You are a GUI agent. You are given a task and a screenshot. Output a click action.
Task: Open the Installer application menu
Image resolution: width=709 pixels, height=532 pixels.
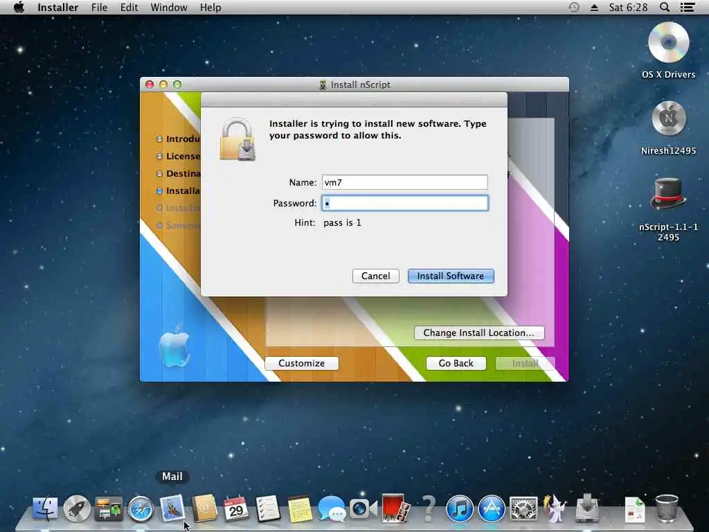pyautogui.click(x=58, y=7)
